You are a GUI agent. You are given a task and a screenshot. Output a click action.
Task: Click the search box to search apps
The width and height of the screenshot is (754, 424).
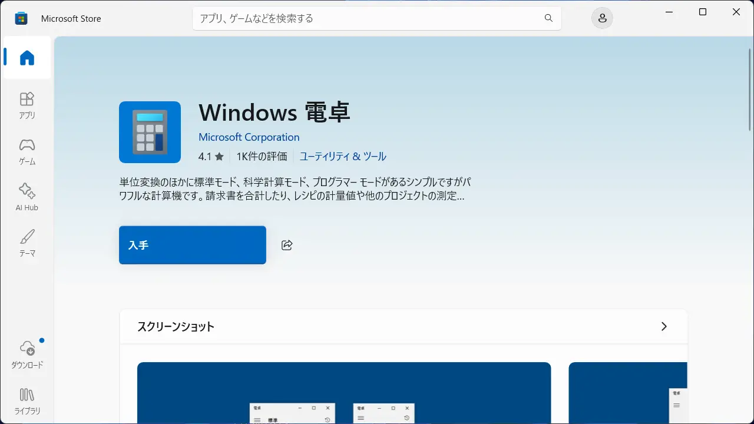377,18
